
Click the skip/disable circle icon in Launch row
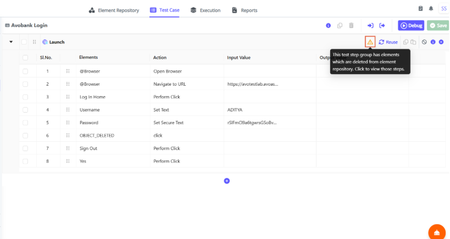click(x=424, y=42)
